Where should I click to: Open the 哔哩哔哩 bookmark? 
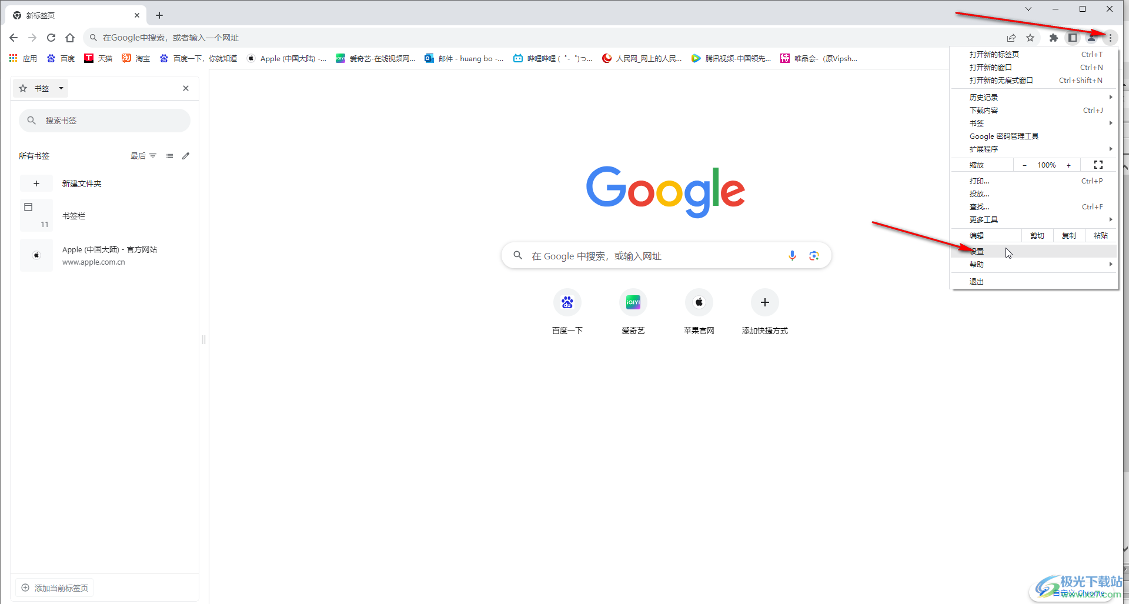click(553, 58)
